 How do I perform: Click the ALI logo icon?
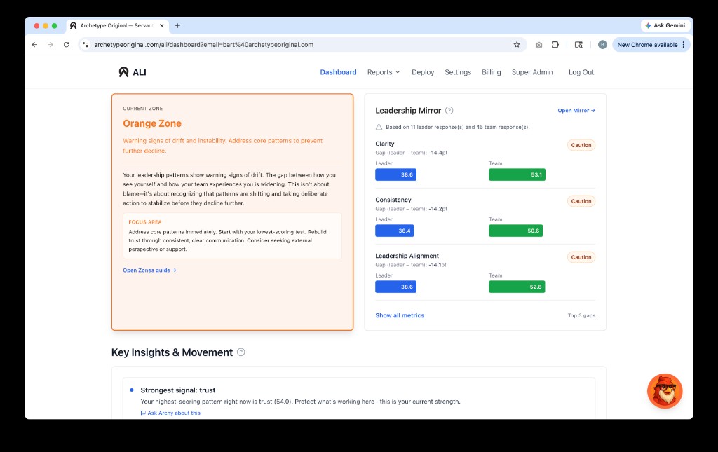point(123,71)
